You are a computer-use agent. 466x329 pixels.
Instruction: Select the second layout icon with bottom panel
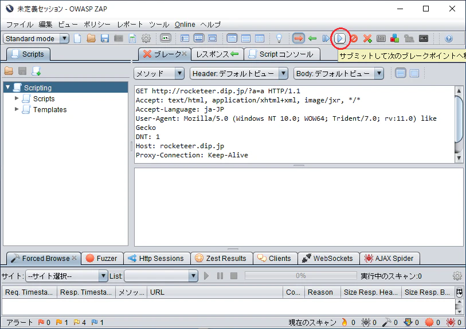[x=198, y=38]
